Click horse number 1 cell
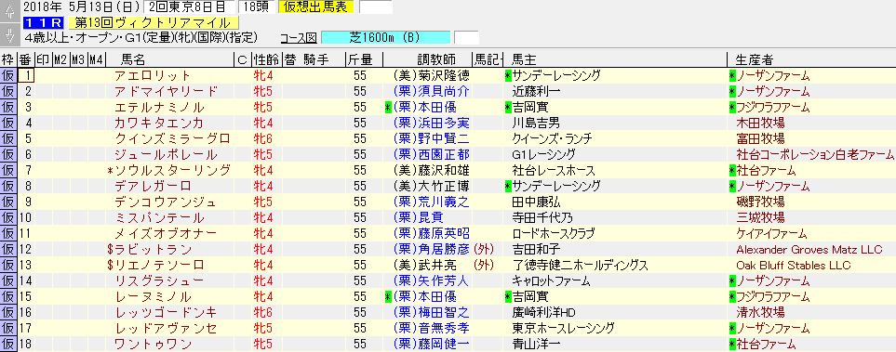896x352 pixels. coord(26,75)
